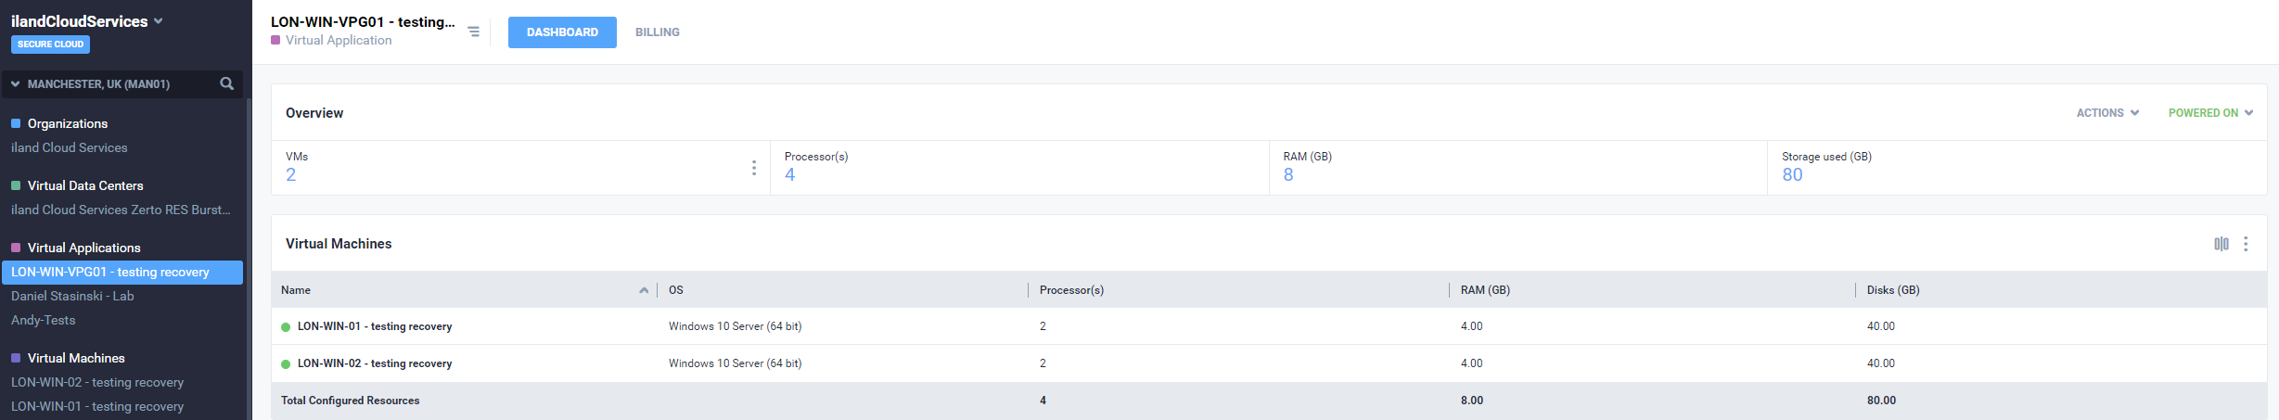Viewport: 2279px width, 420px height.
Task: Open the Virtual Machines panel kebab menu
Action: [x=2246, y=244]
